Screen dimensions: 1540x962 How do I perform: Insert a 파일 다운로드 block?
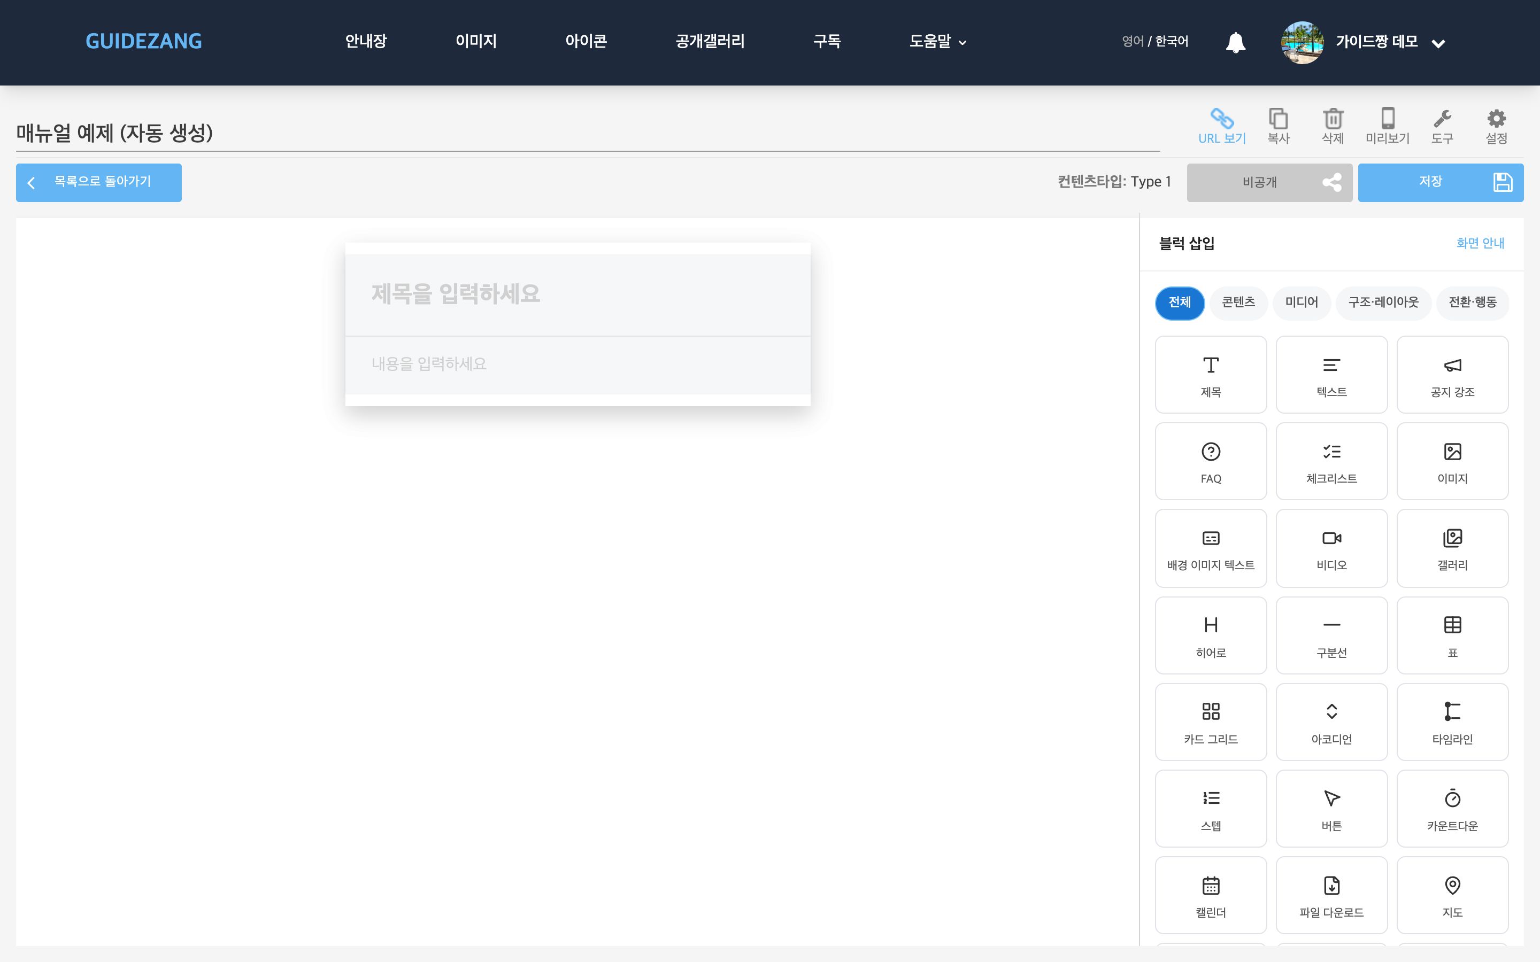point(1331,895)
